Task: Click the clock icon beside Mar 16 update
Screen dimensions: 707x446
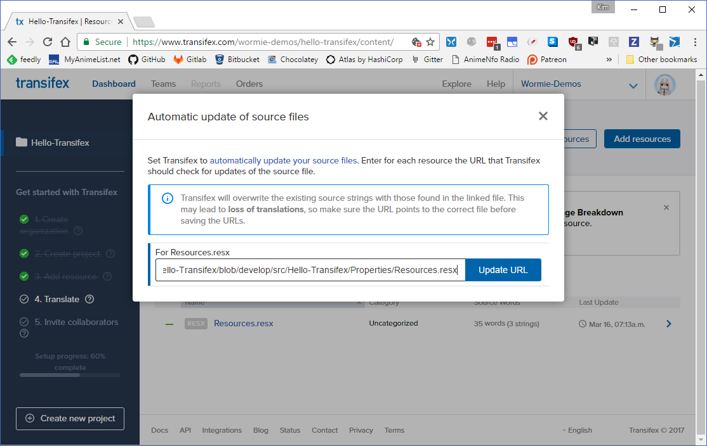Action: point(583,324)
